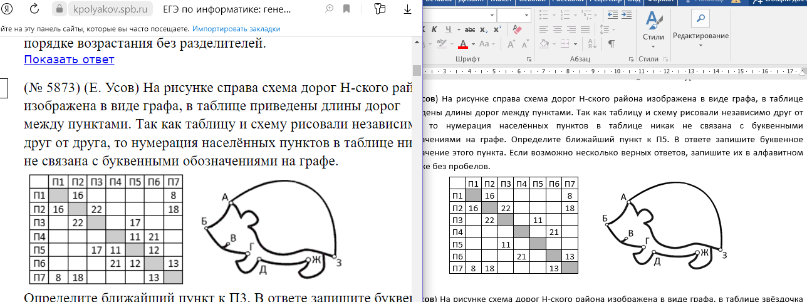
Task: Open the browser downloads arrow
Action: click(409, 9)
